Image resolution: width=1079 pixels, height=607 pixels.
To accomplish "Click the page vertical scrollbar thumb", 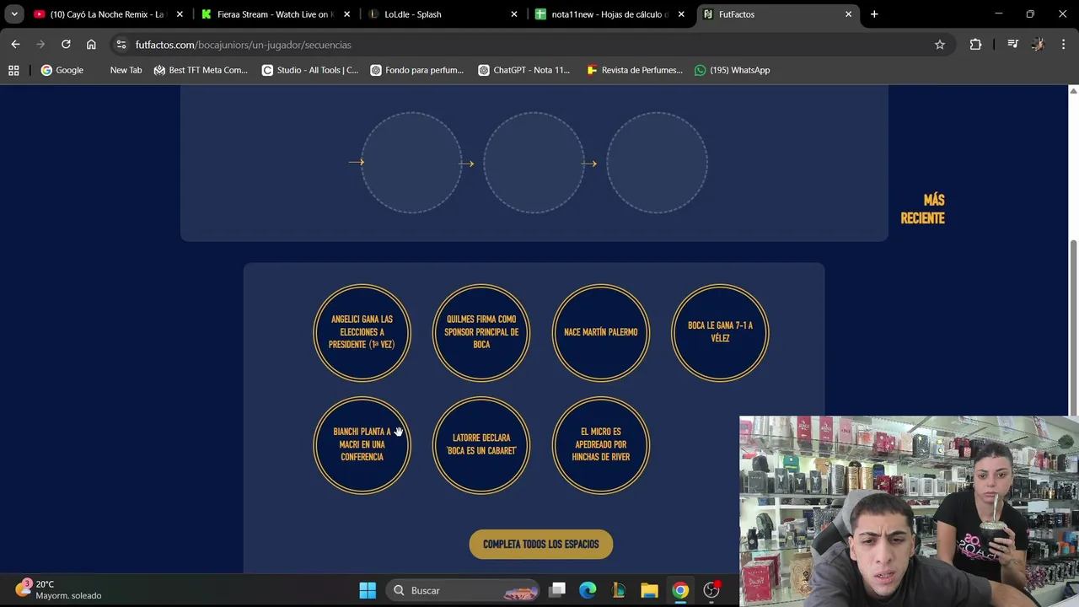I will [1073, 326].
